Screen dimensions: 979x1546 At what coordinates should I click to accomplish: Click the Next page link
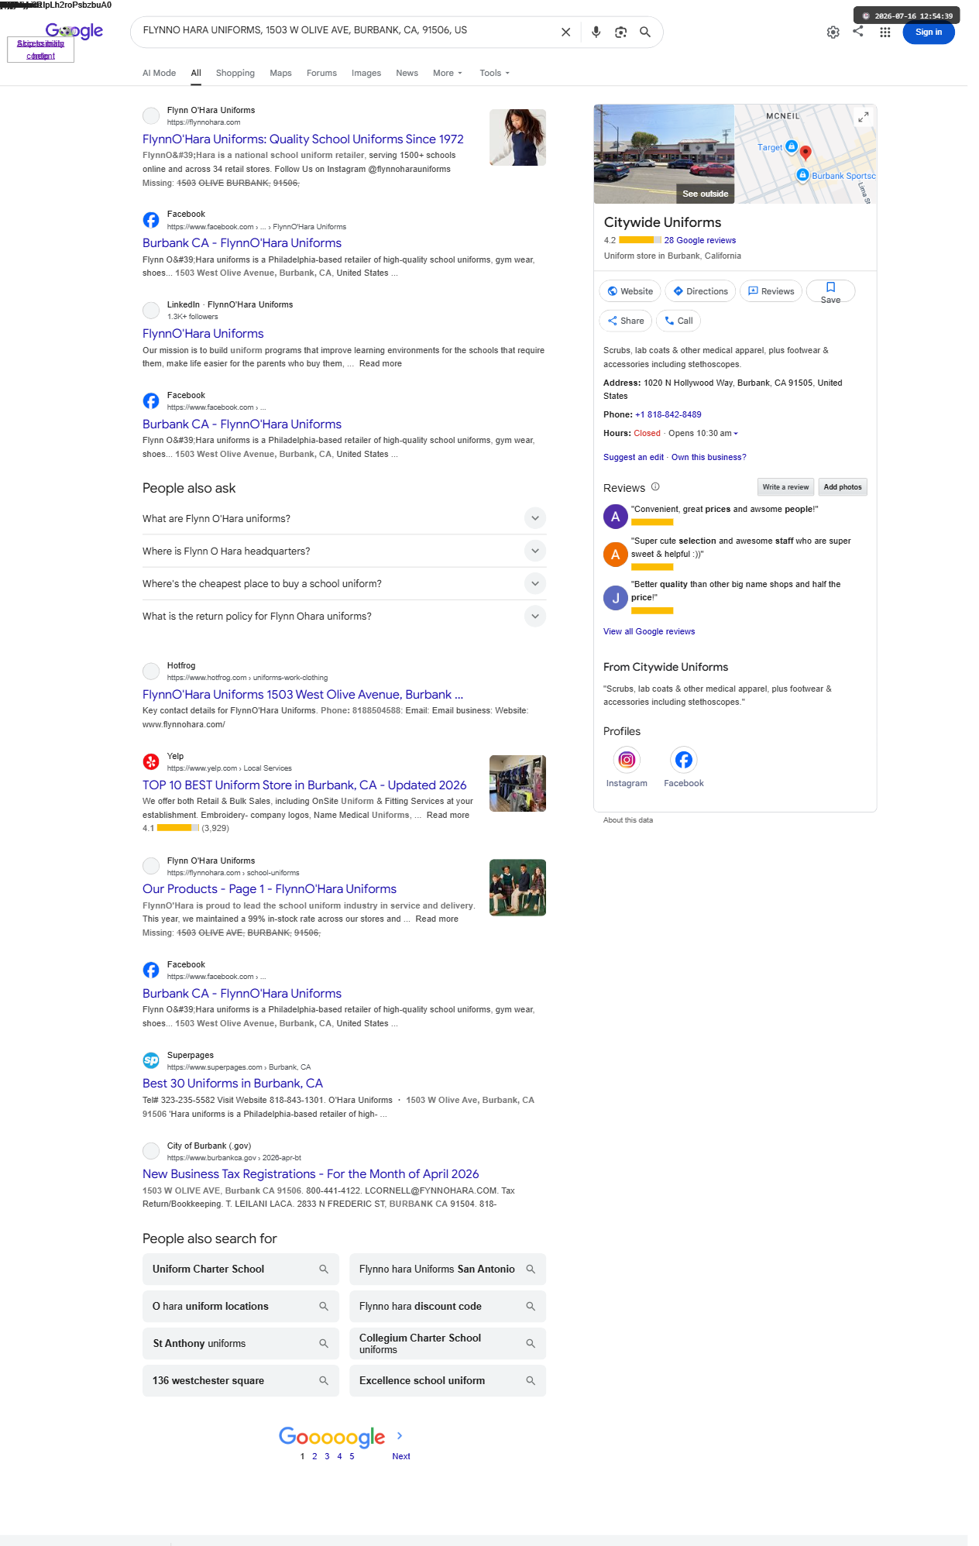(401, 1456)
